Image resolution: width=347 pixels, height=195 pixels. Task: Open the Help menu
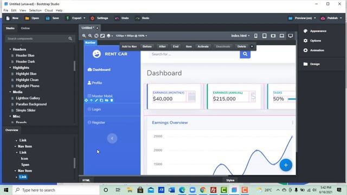59,10
